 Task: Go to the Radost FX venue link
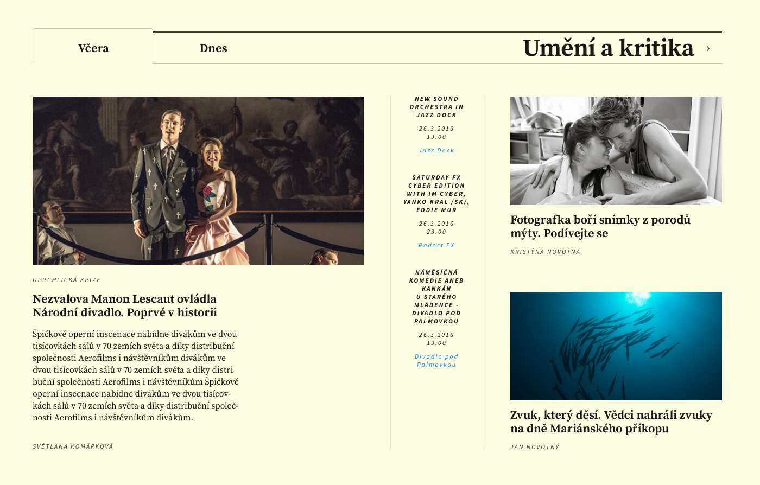point(436,245)
